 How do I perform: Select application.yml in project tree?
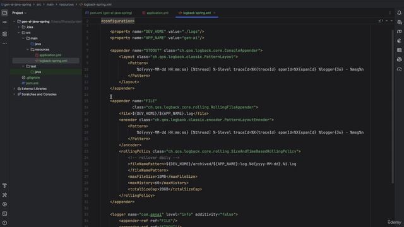(48, 55)
